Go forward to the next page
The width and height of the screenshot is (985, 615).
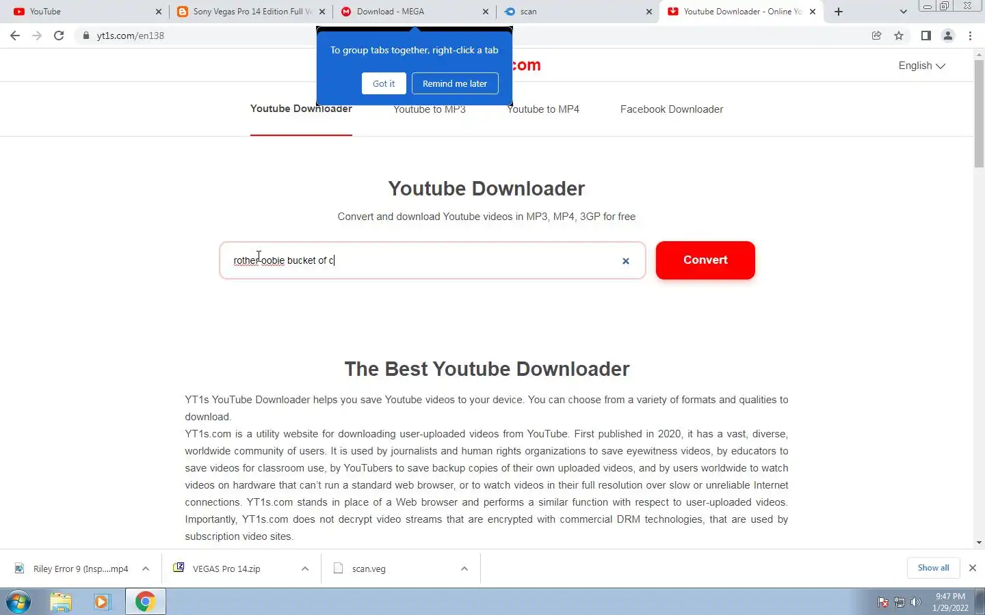click(x=37, y=36)
